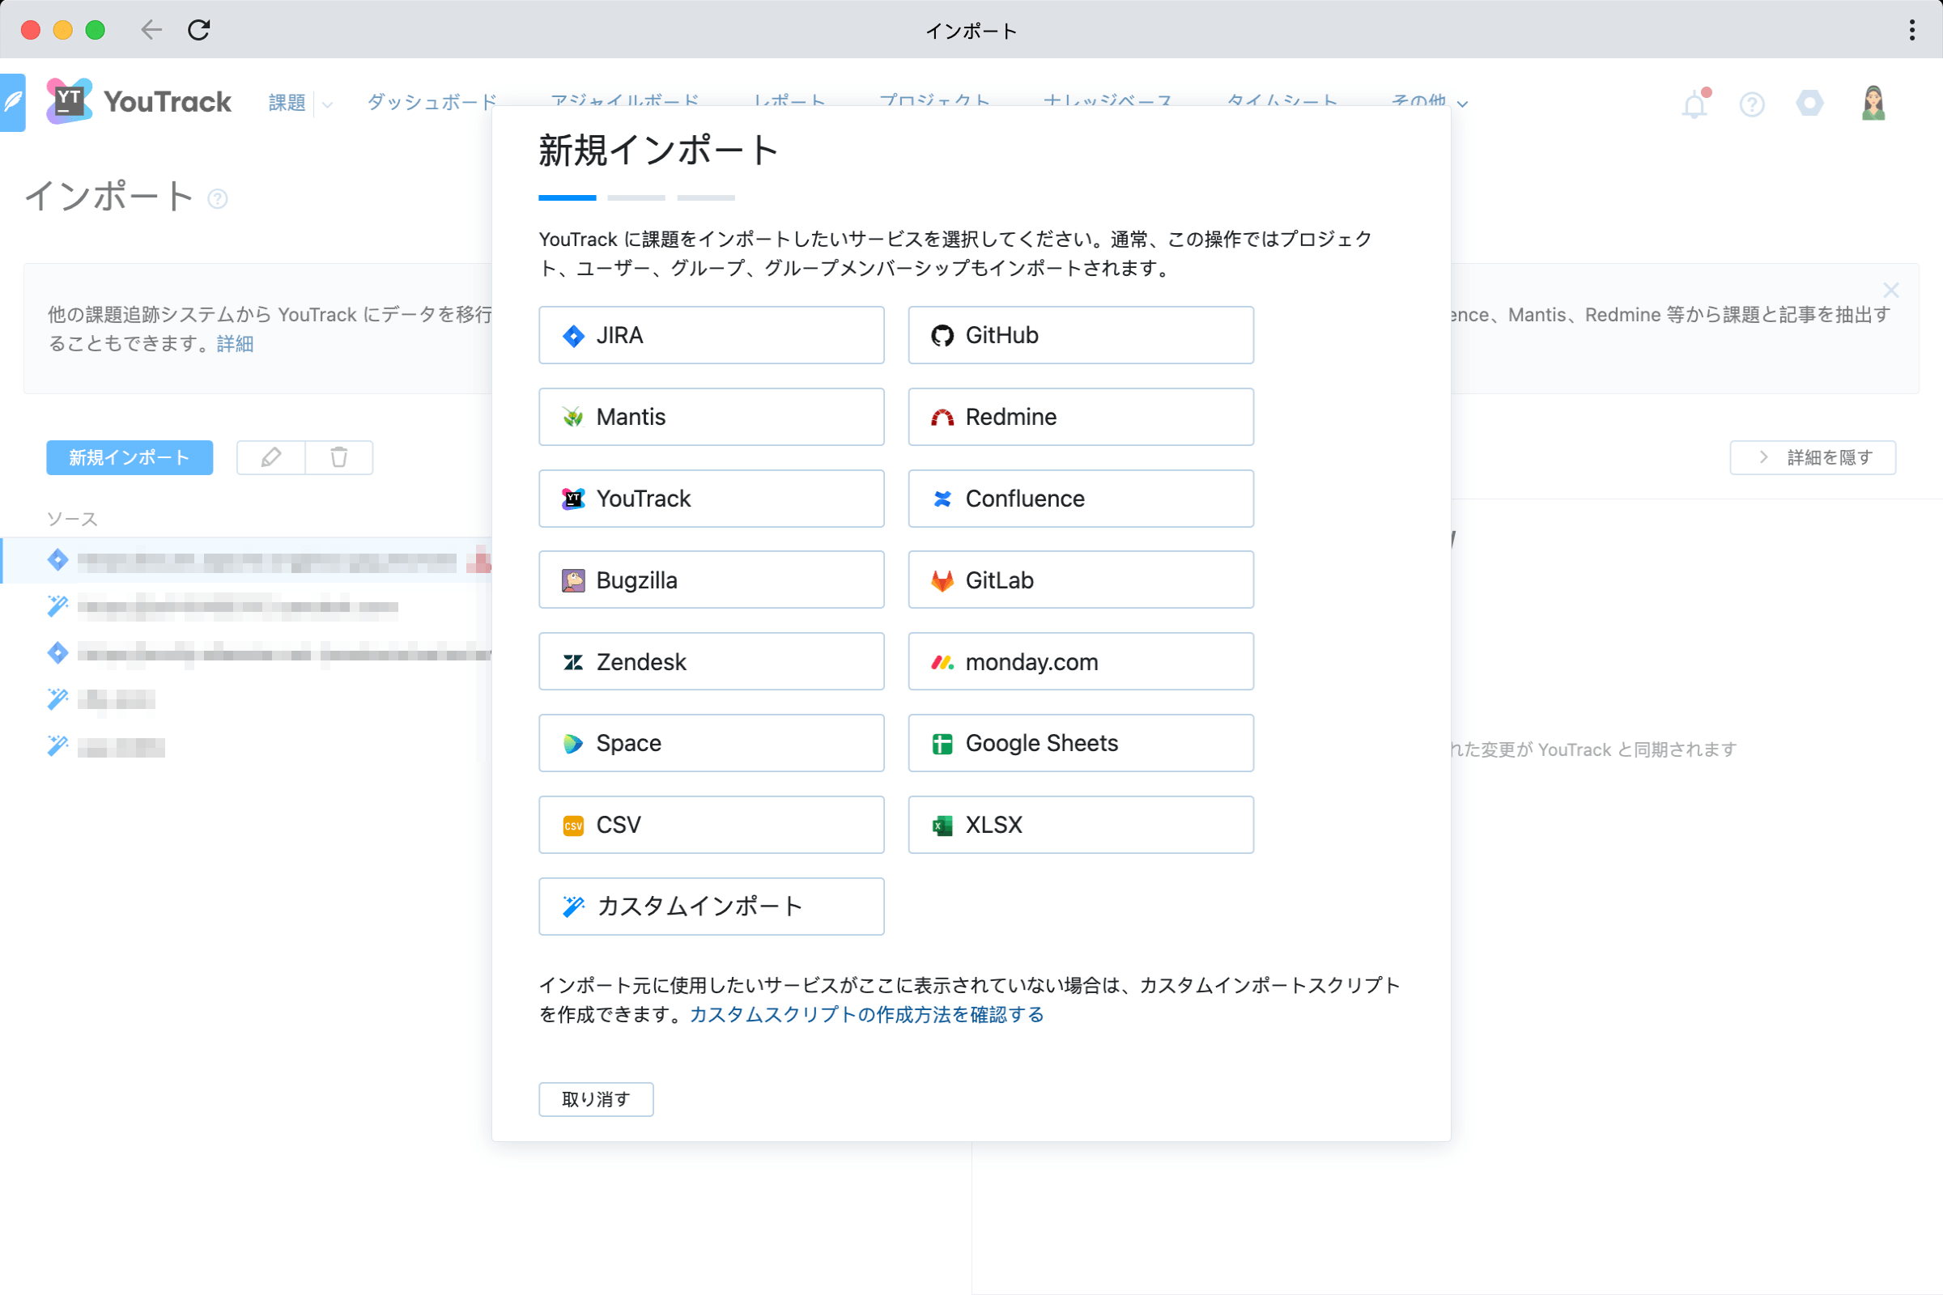Expand the その他 menu chevron
Image resolution: width=1943 pixels, height=1295 pixels.
(x=1462, y=105)
